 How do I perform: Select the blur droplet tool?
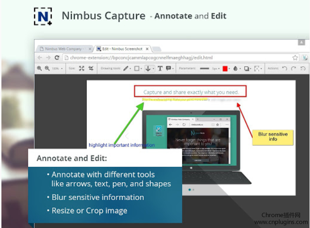pyautogui.click(x=235, y=69)
